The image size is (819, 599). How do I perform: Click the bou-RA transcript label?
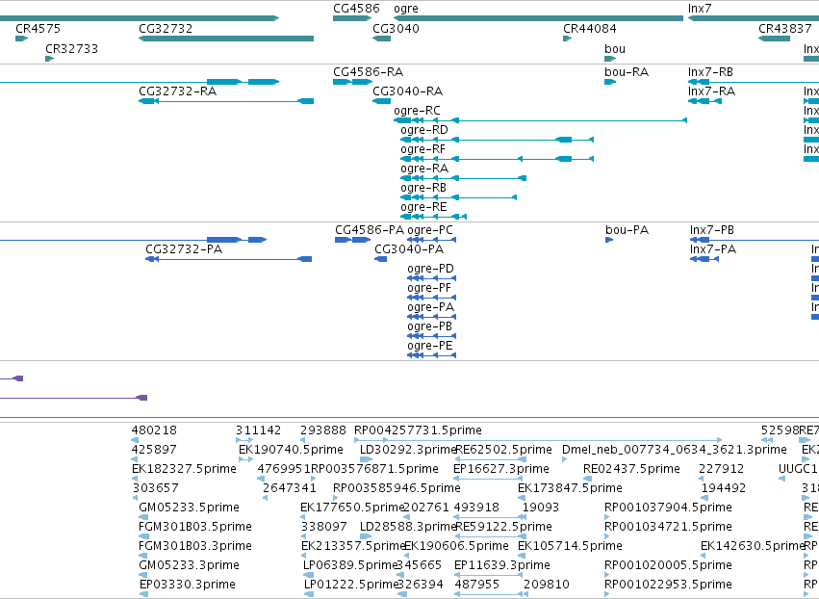[x=627, y=71]
